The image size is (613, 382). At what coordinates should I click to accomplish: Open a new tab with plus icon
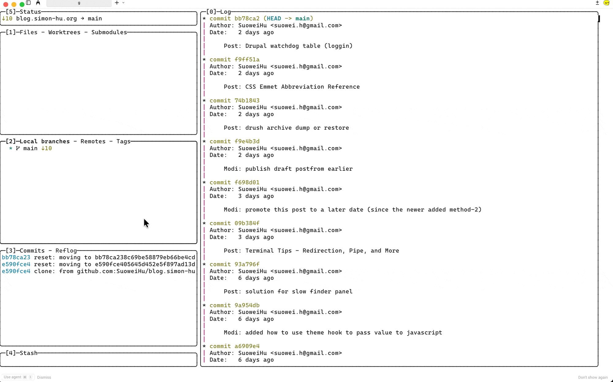pyautogui.click(x=117, y=3)
